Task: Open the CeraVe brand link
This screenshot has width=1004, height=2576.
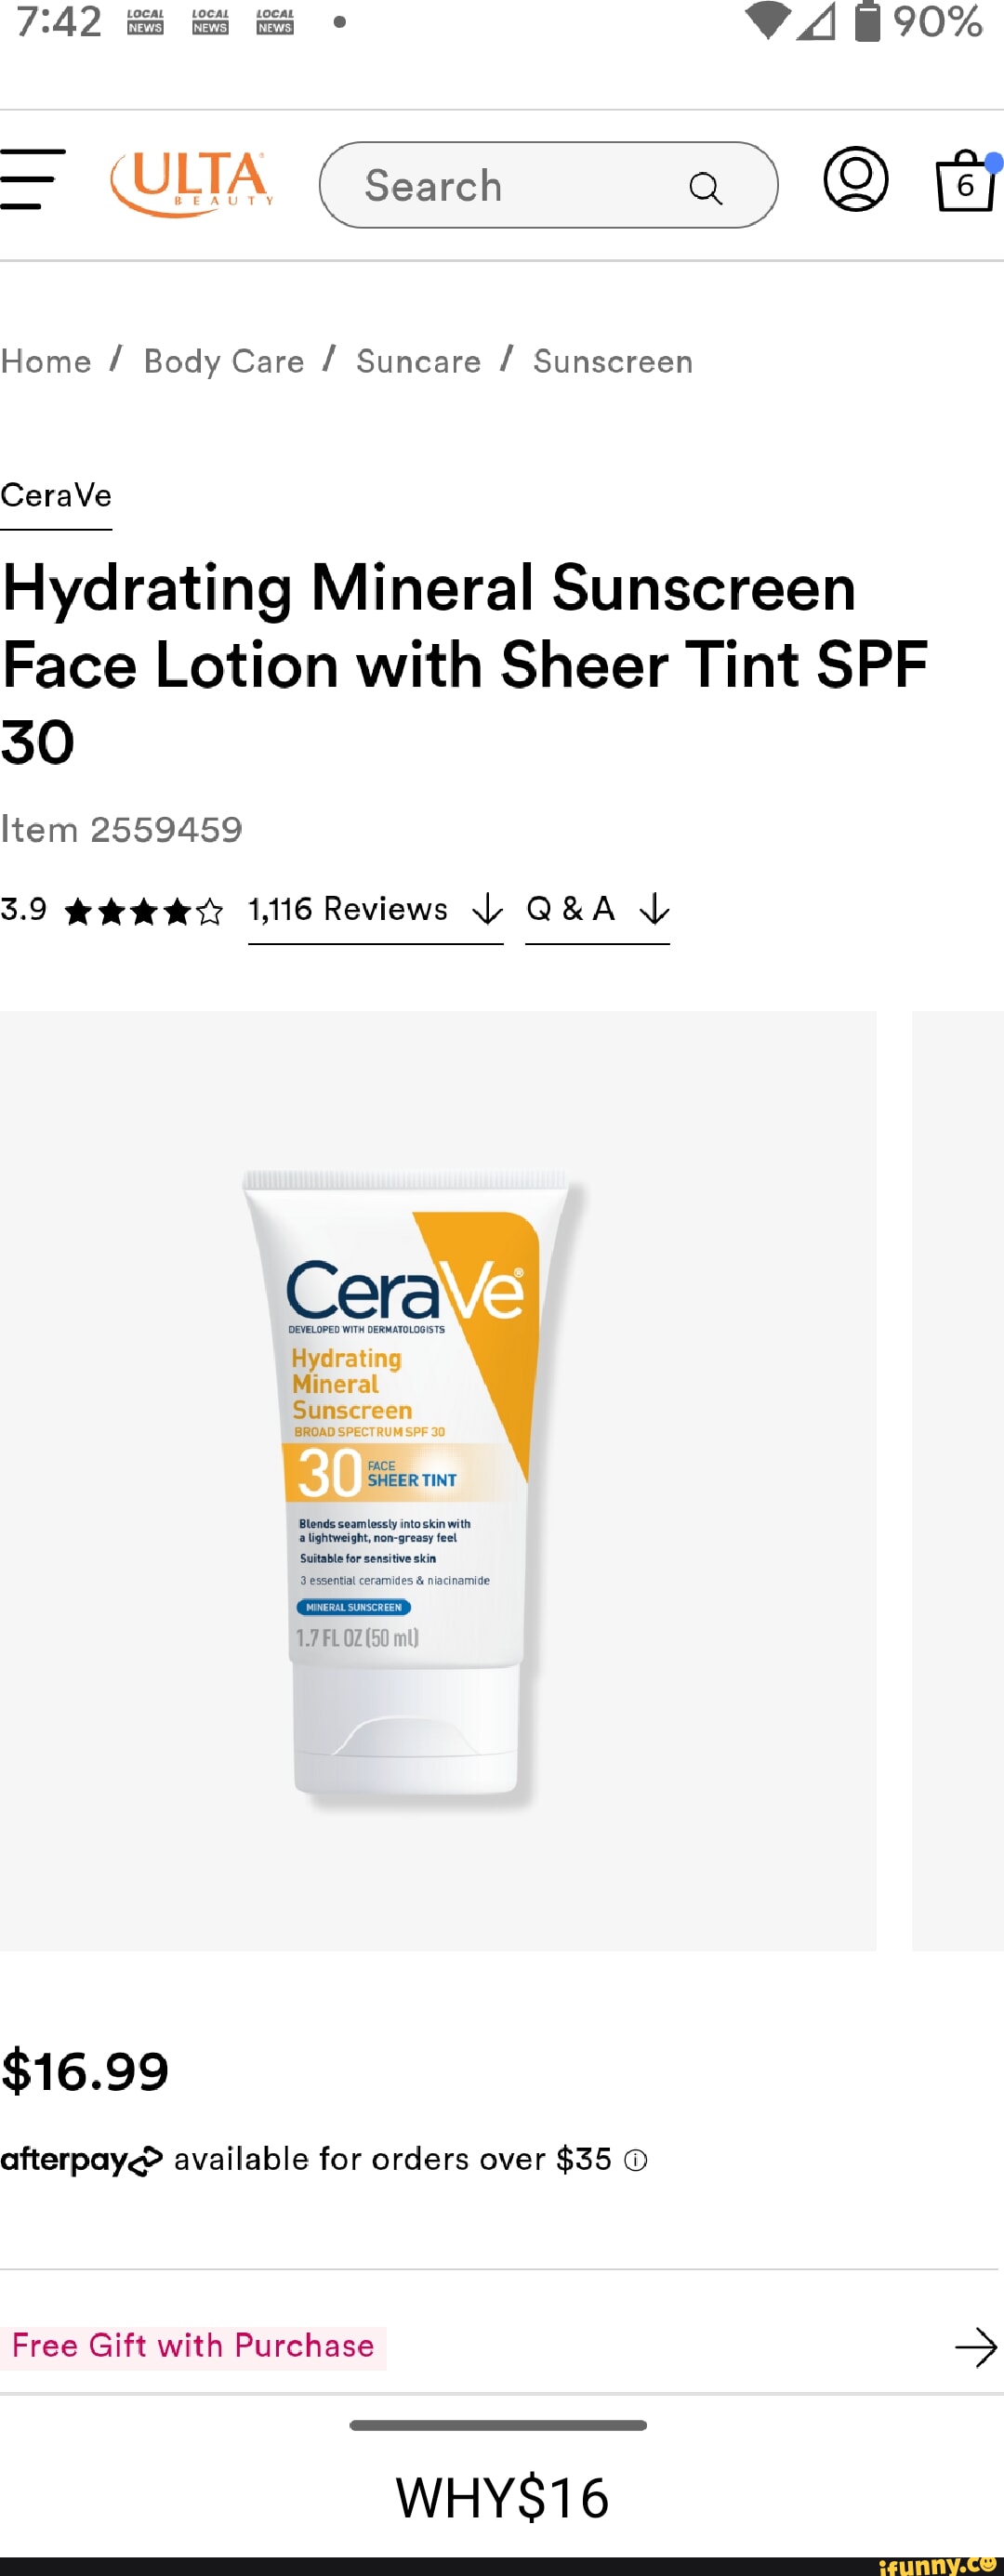Action: (56, 496)
